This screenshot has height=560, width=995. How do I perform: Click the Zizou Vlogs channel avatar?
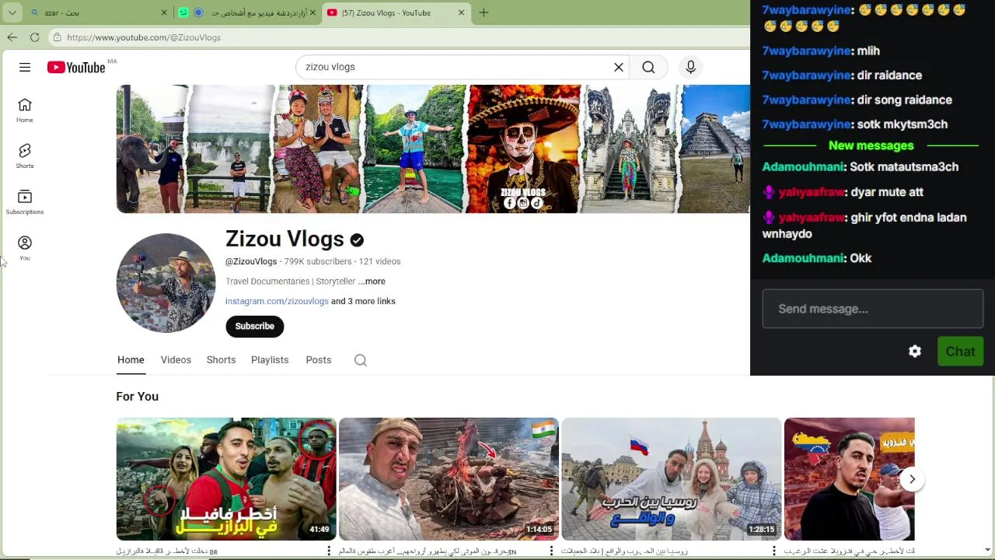pos(166,283)
